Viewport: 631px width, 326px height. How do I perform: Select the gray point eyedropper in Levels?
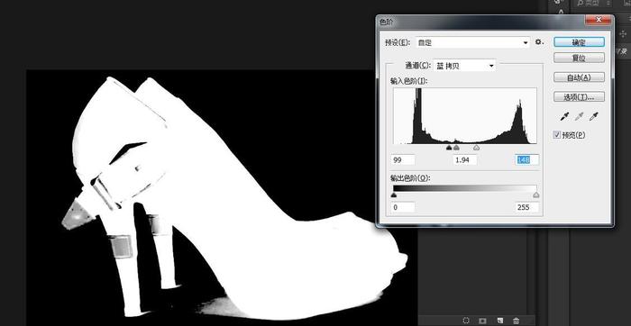click(x=579, y=116)
